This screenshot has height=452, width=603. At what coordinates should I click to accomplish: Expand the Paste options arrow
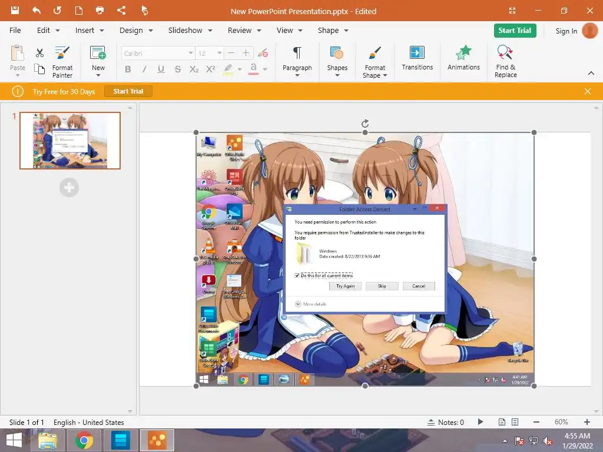(x=17, y=75)
